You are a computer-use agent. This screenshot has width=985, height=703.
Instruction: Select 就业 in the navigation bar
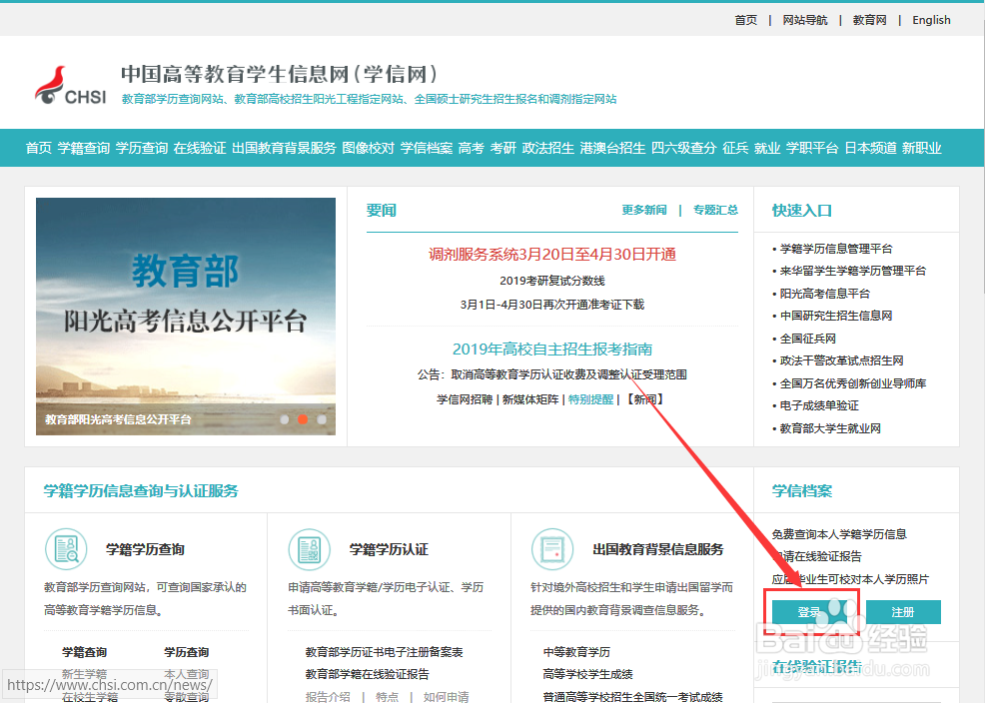click(x=767, y=148)
